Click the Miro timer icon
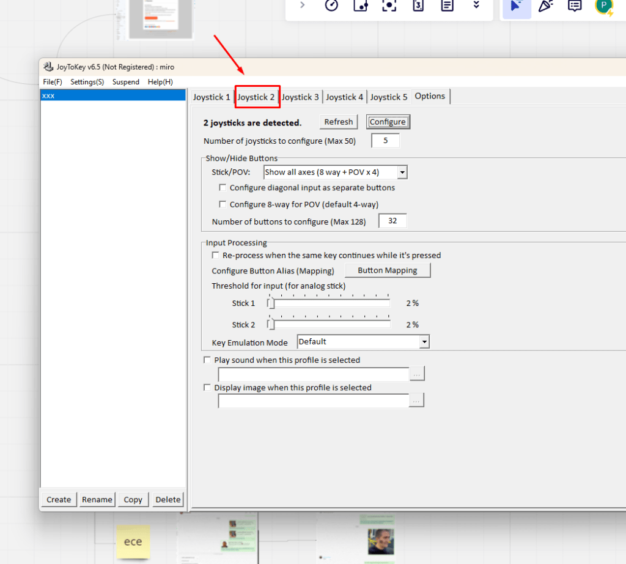The image size is (626, 564). pos(331,5)
